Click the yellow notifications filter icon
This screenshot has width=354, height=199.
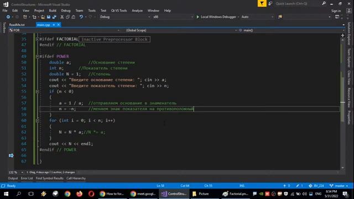tap(262, 4)
